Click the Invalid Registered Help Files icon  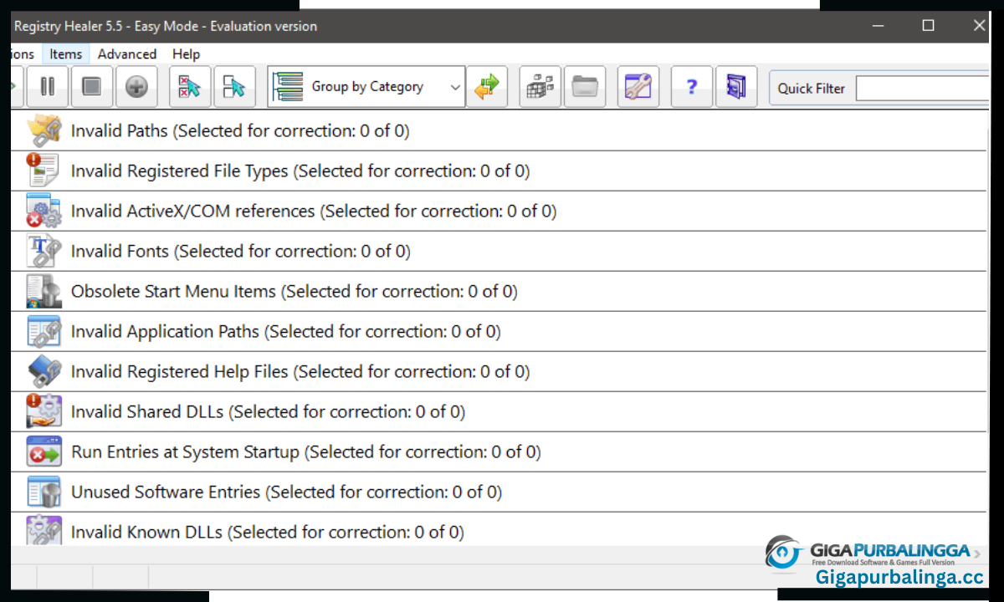click(x=44, y=371)
